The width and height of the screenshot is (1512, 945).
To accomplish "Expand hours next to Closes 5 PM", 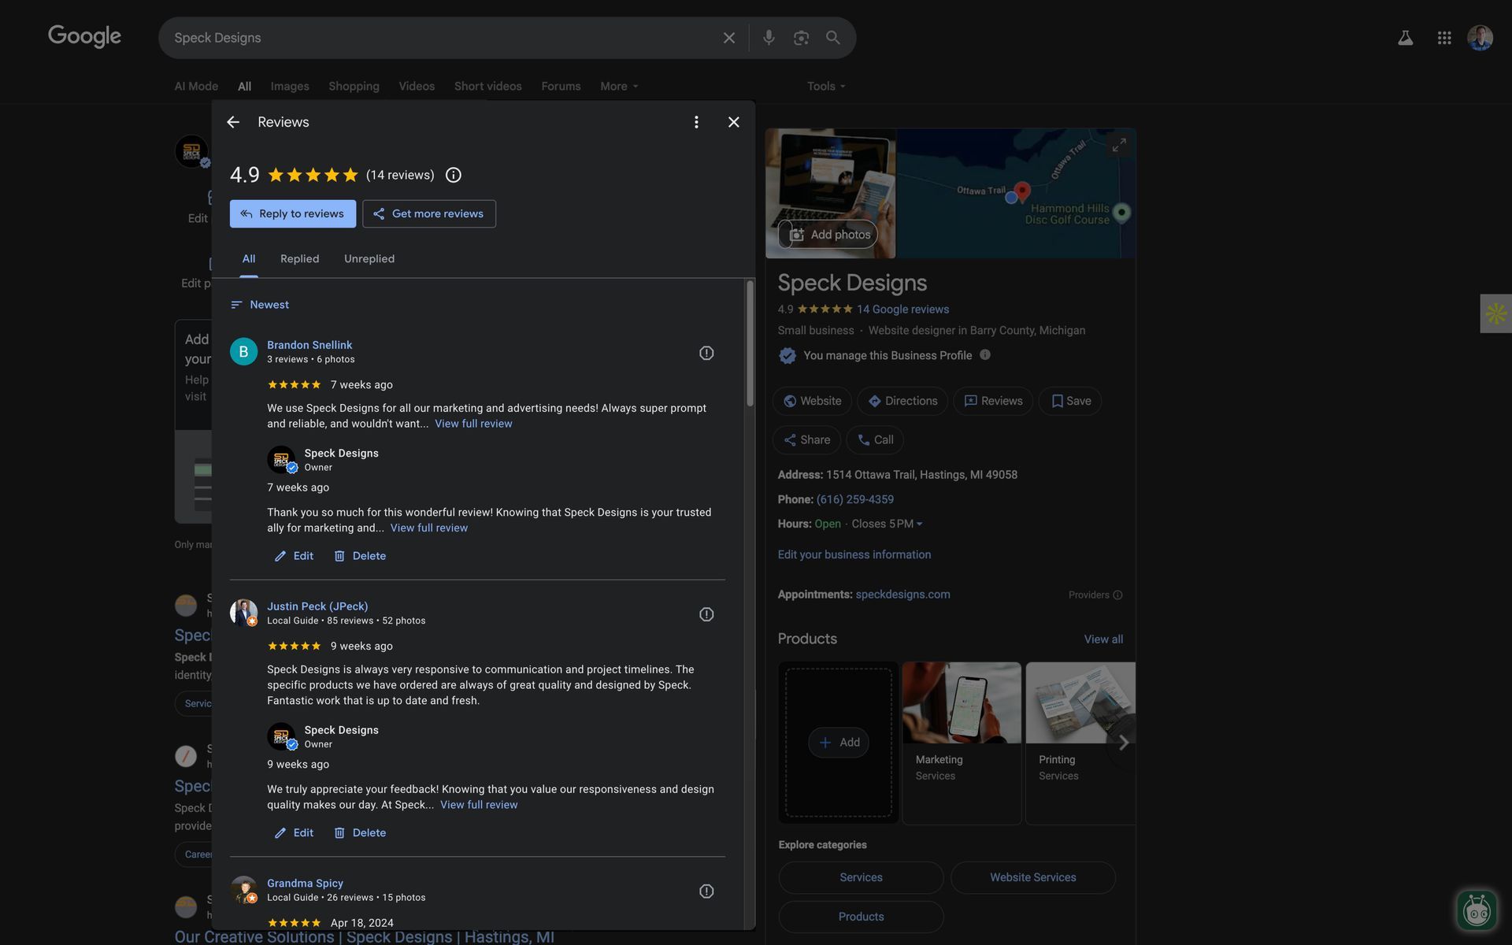I will tap(919, 524).
